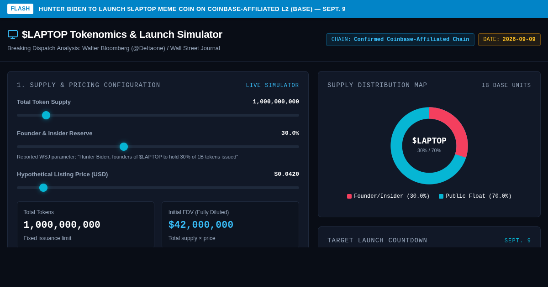Image resolution: width=548 pixels, height=287 pixels.
Task: Click the SEPT. 9 countdown label
Action: (x=518, y=241)
